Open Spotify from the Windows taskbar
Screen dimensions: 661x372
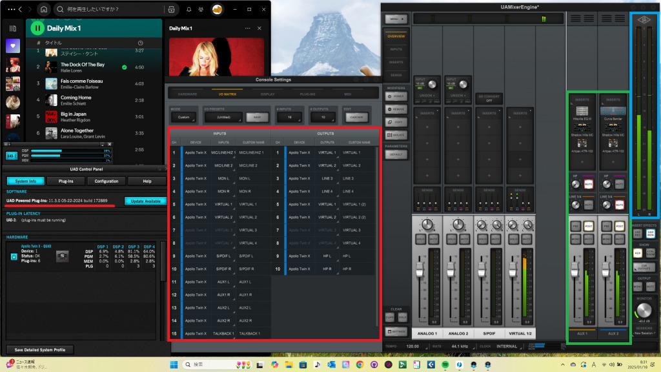(446, 365)
